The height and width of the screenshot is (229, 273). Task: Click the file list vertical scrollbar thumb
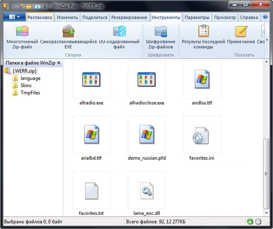tap(266, 173)
